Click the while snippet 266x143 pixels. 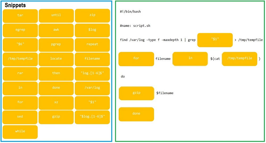pos(20,132)
